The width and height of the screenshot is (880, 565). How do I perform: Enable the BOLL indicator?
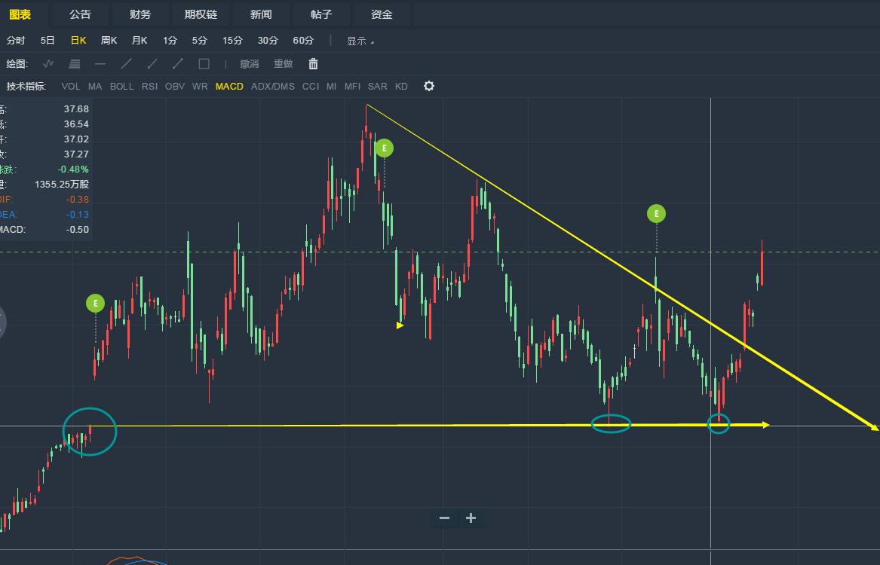(122, 87)
